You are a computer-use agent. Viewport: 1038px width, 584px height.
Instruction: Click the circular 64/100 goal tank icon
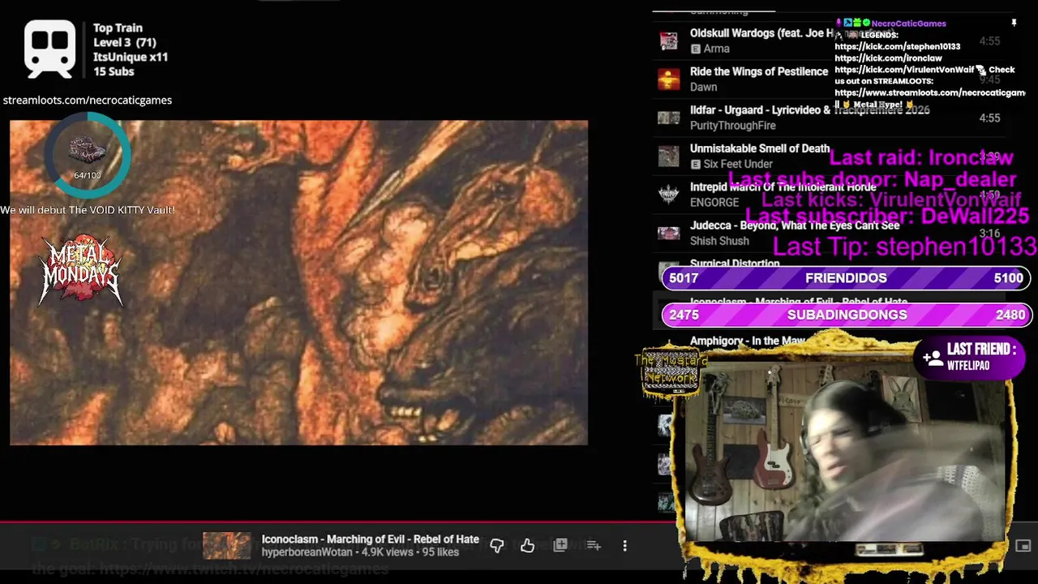pos(87,156)
